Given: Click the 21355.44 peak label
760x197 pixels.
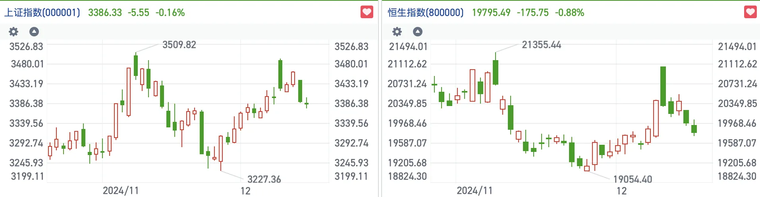Looking at the screenshot, I should [541, 45].
